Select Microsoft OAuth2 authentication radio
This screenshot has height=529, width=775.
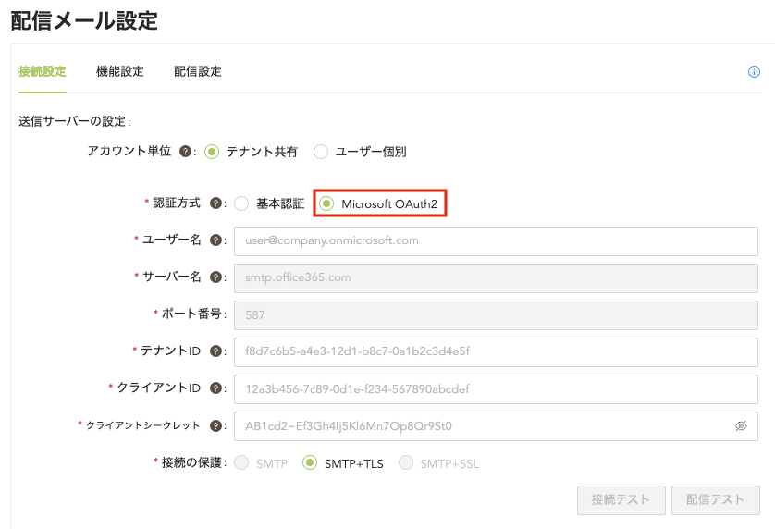[326, 203]
